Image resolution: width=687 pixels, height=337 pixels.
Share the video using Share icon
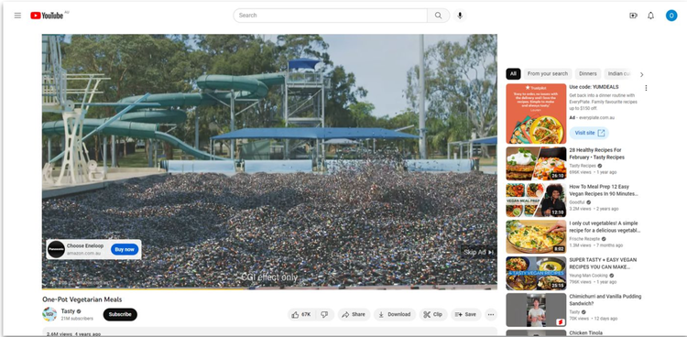[x=354, y=314]
